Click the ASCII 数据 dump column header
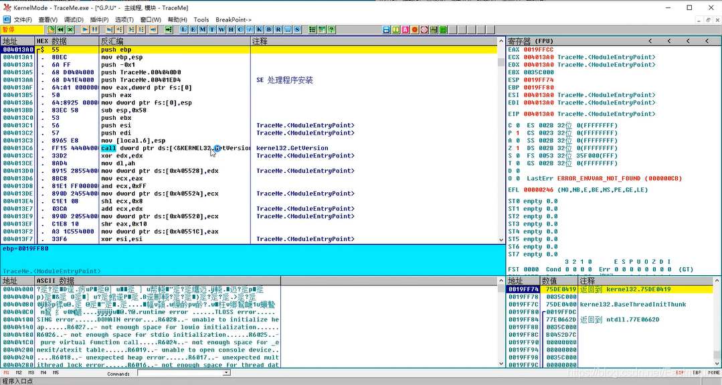Image resolution: width=722 pixels, height=385 pixels. point(158,281)
